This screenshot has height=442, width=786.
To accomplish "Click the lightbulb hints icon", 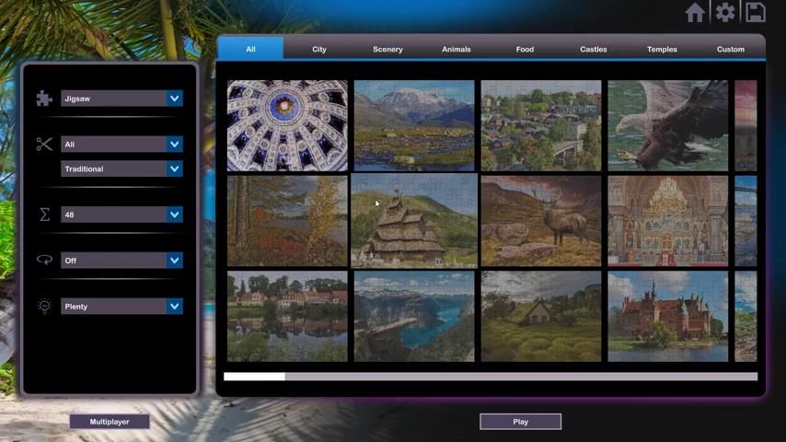I will click(44, 307).
